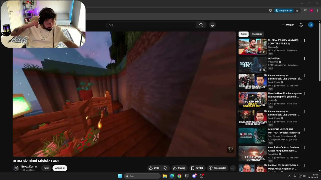Bookmark this page with the star icon
Screen dimensions: 321x180
tap(297, 10)
